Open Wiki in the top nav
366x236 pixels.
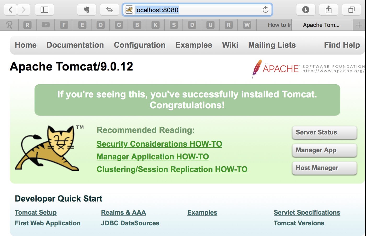tap(230, 45)
